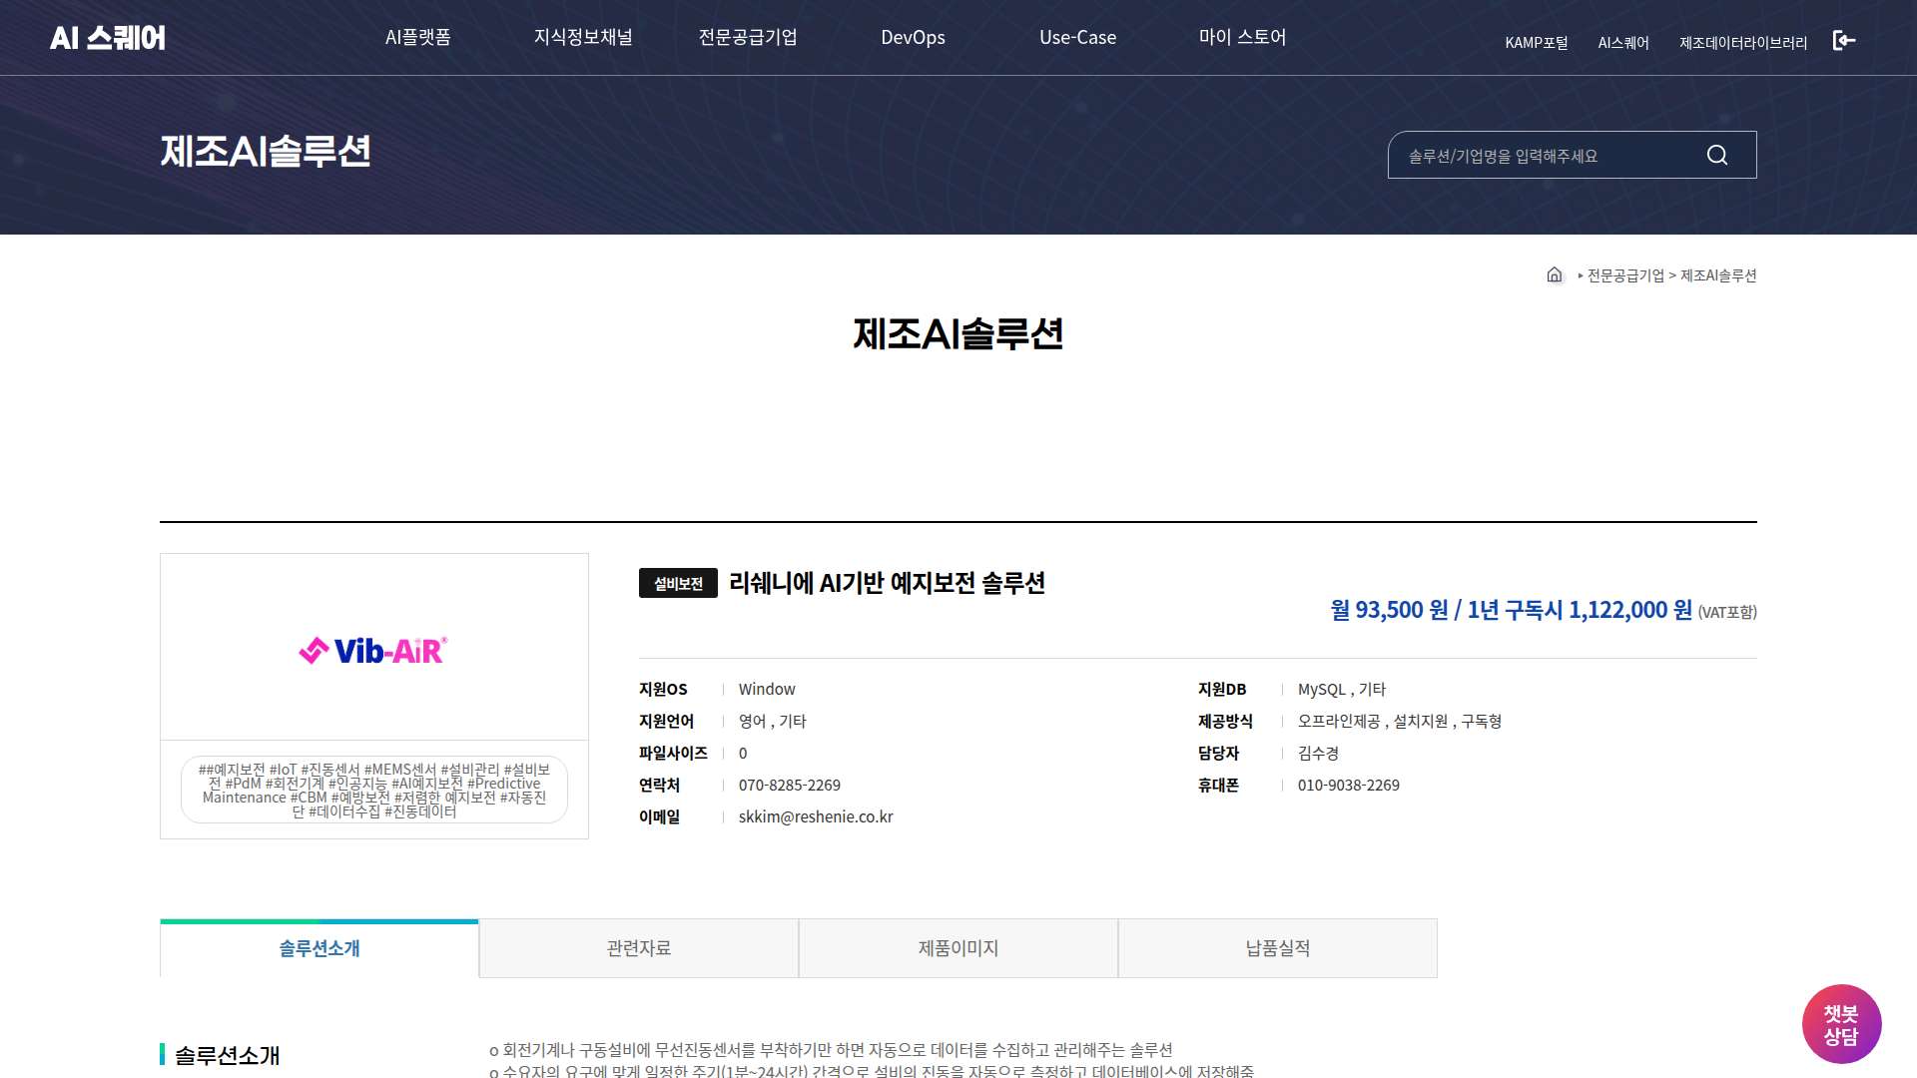This screenshot has height=1078, width=1917.
Task: Open the 마이 스토어 menu
Action: click(1242, 37)
